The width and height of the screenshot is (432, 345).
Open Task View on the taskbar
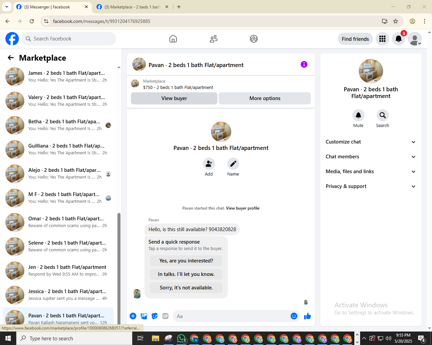[x=140, y=338]
